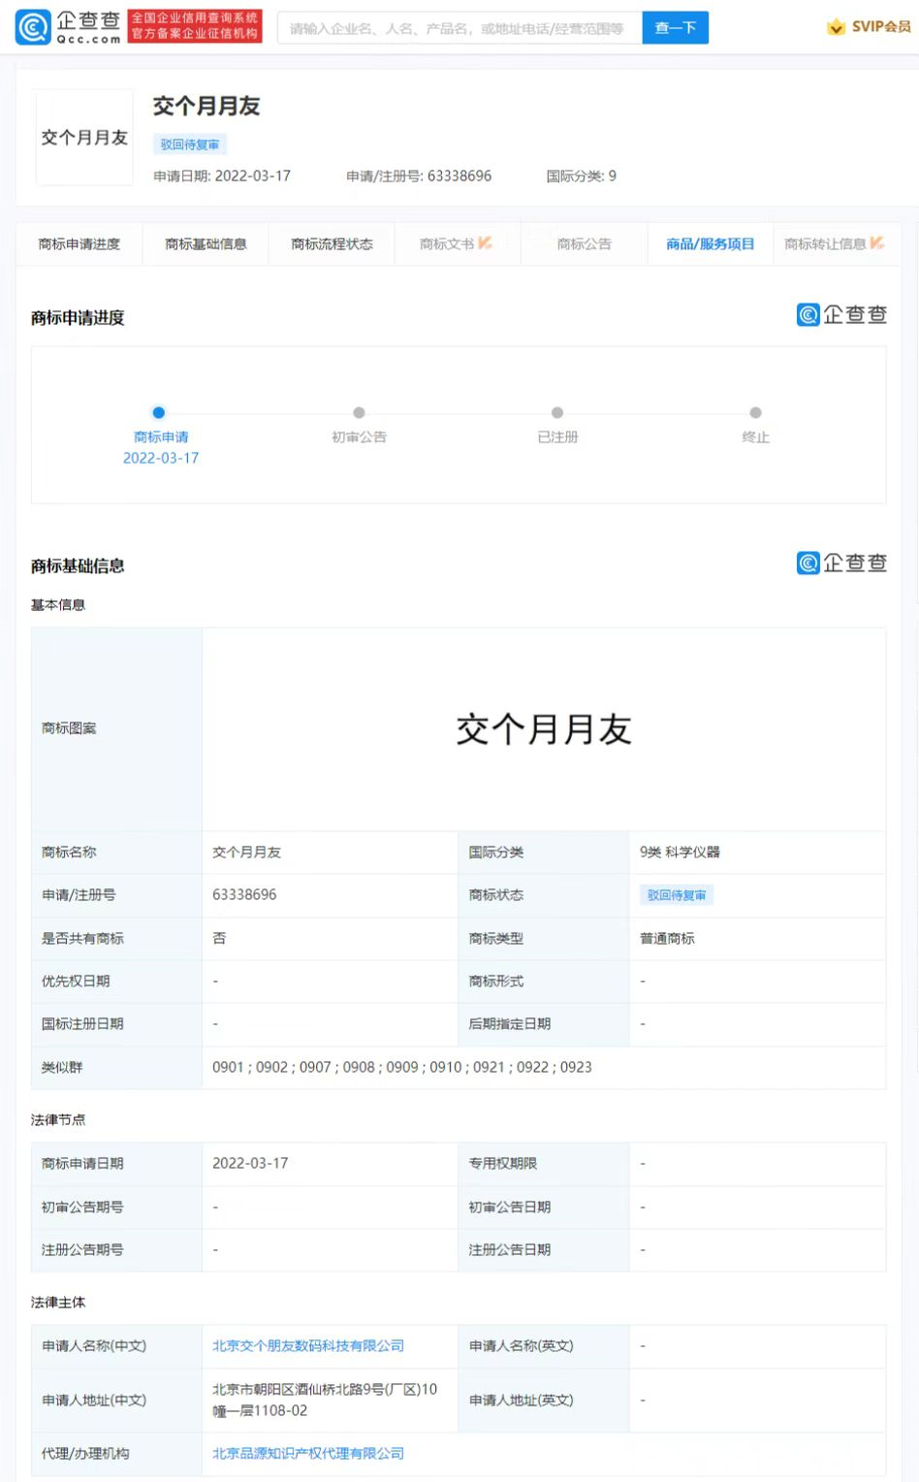Image resolution: width=919 pixels, height=1482 pixels.
Task: Switch to the 商标流程状态 tab
Action: pyautogui.click(x=331, y=244)
